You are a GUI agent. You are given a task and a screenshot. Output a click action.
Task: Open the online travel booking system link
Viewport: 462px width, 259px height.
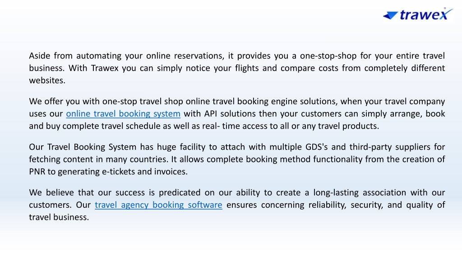123,114
